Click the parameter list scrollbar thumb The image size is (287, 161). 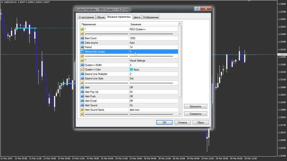tap(180, 61)
